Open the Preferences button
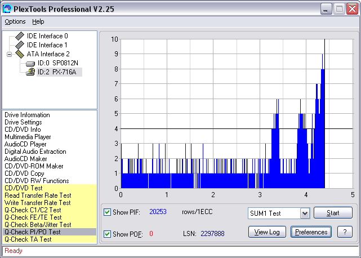 [x=311, y=232]
